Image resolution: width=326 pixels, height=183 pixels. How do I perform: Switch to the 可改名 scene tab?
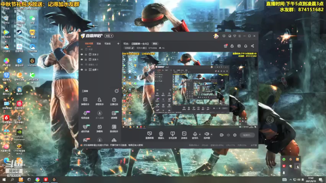pyautogui.click(x=108, y=44)
